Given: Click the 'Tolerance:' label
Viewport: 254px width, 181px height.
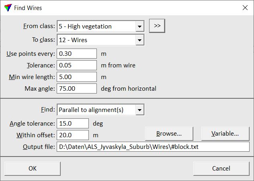Looking at the screenshot, I should [41, 65].
